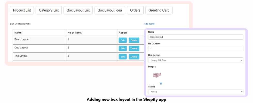
Task: Select items count '2' for Duo Layout
Action: 91,48
